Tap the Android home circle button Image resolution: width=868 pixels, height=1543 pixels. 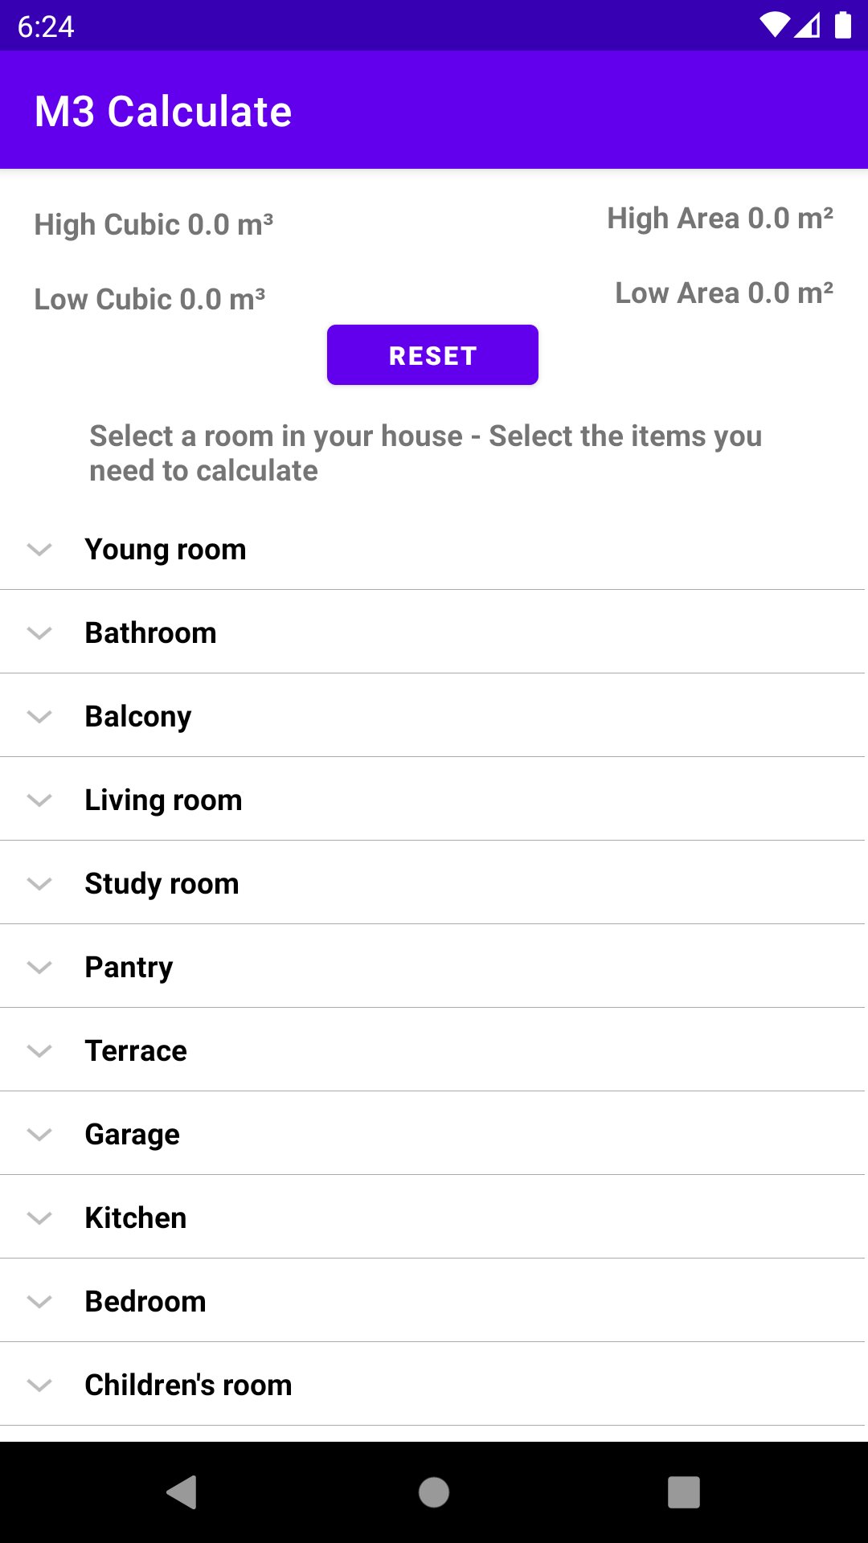434,1492
